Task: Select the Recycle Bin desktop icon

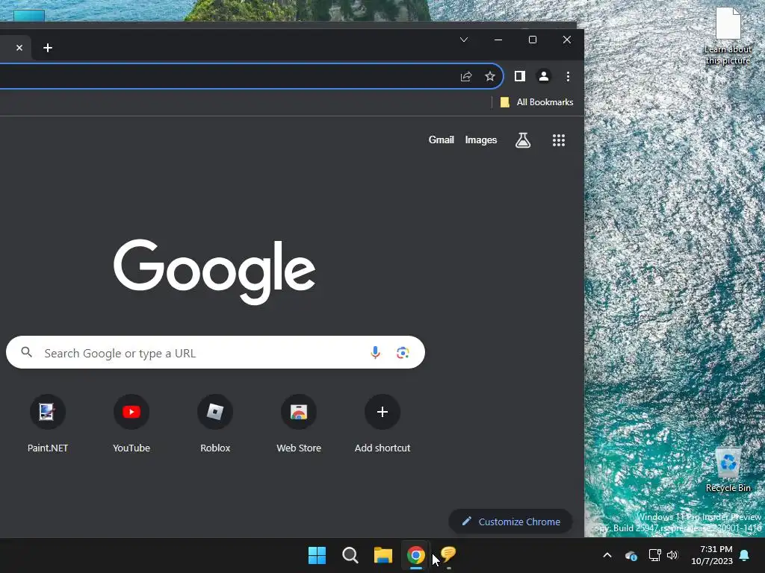Action: tap(728, 469)
